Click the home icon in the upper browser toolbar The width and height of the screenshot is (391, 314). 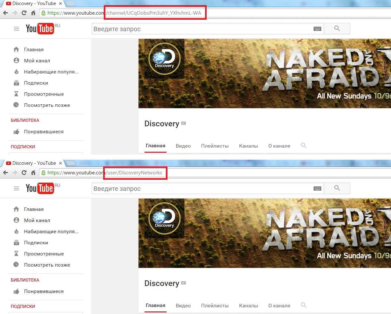point(33,13)
